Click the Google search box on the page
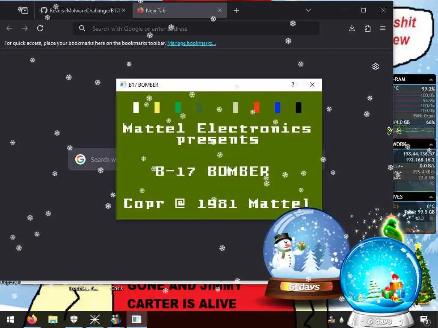Viewport: 438px width, 328px height. coord(92,160)
